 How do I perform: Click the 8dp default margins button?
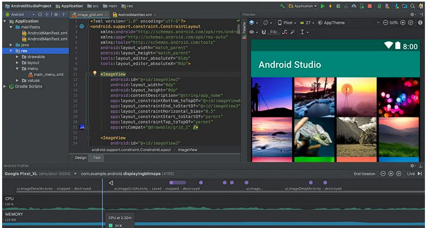click(274, 32)
